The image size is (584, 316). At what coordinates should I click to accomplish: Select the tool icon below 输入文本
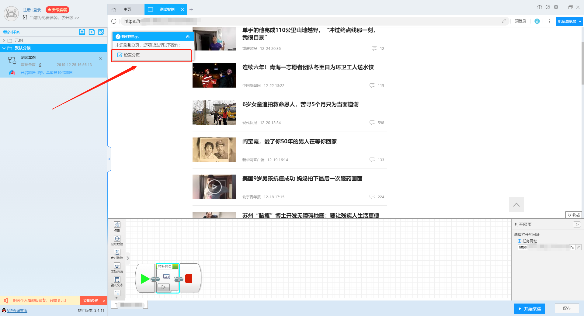[117, 293]
